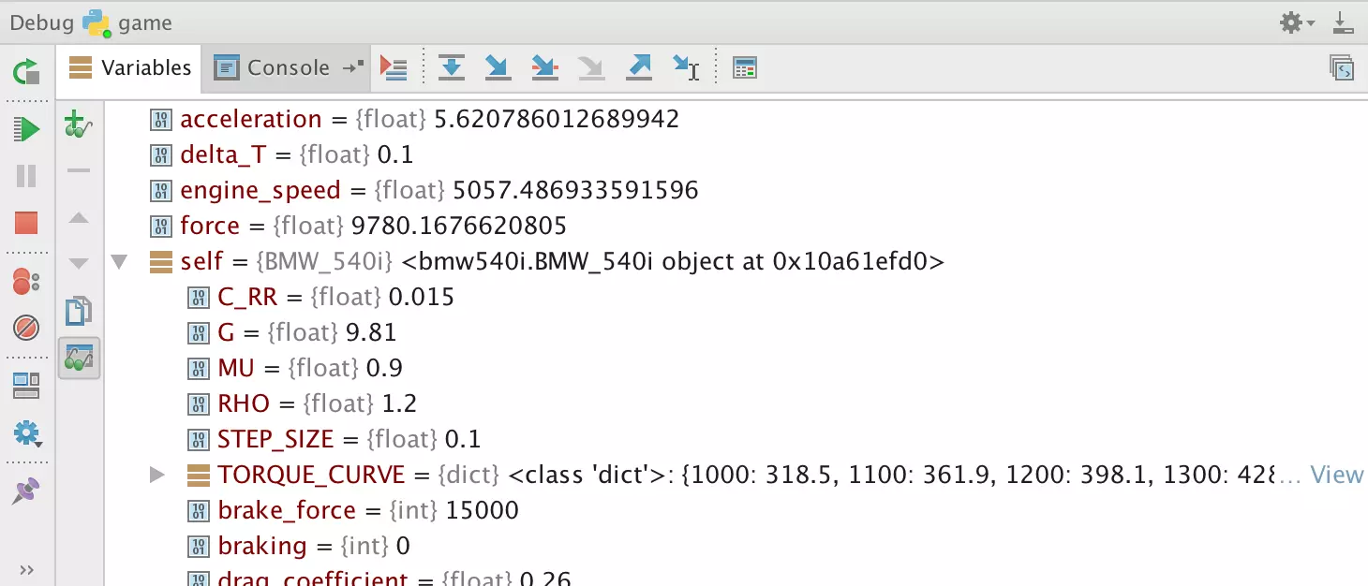Screen dimensions: 1368x586
Task: Open the debug settings gear dropdown
Action: pos(1297,22)
